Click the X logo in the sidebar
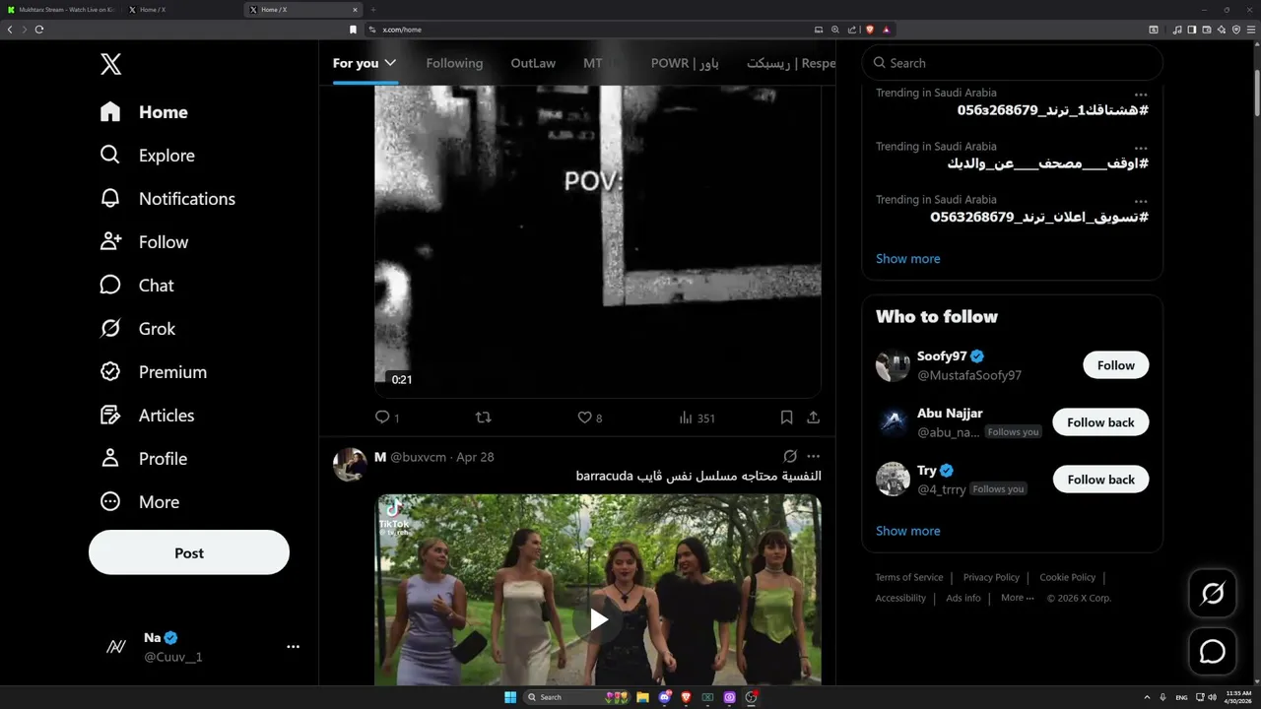The height and width of the screenshot is (709, 1261). point(111,65)
